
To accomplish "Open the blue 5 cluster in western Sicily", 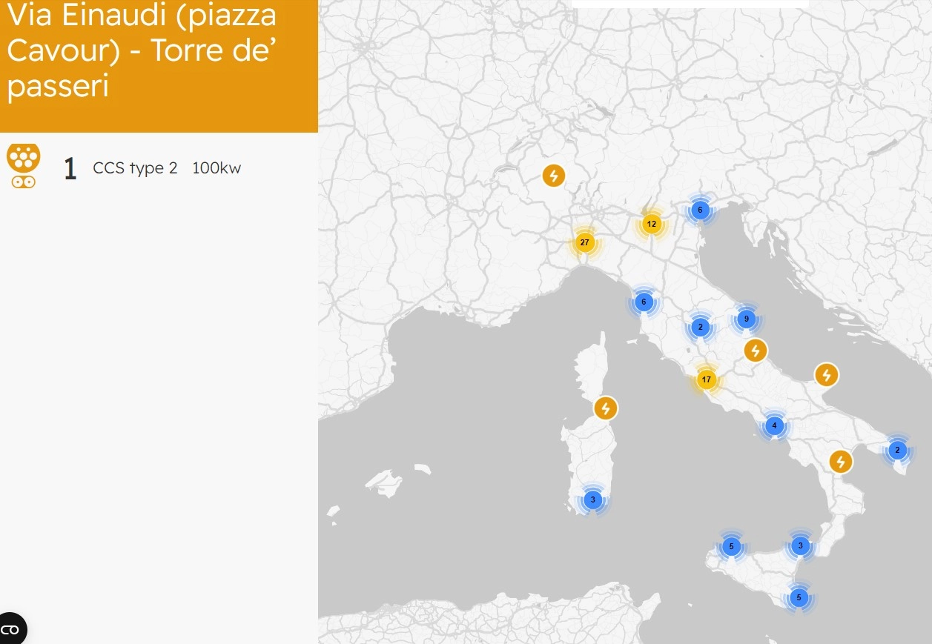I will [731, 547].
